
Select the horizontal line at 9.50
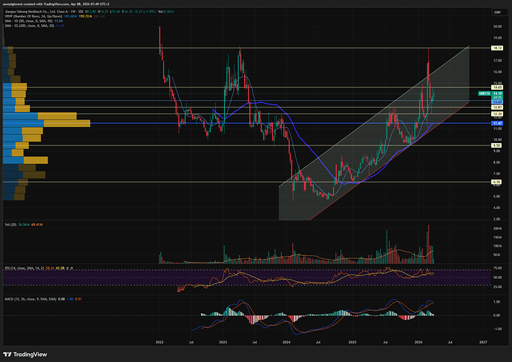click(223, 145)
